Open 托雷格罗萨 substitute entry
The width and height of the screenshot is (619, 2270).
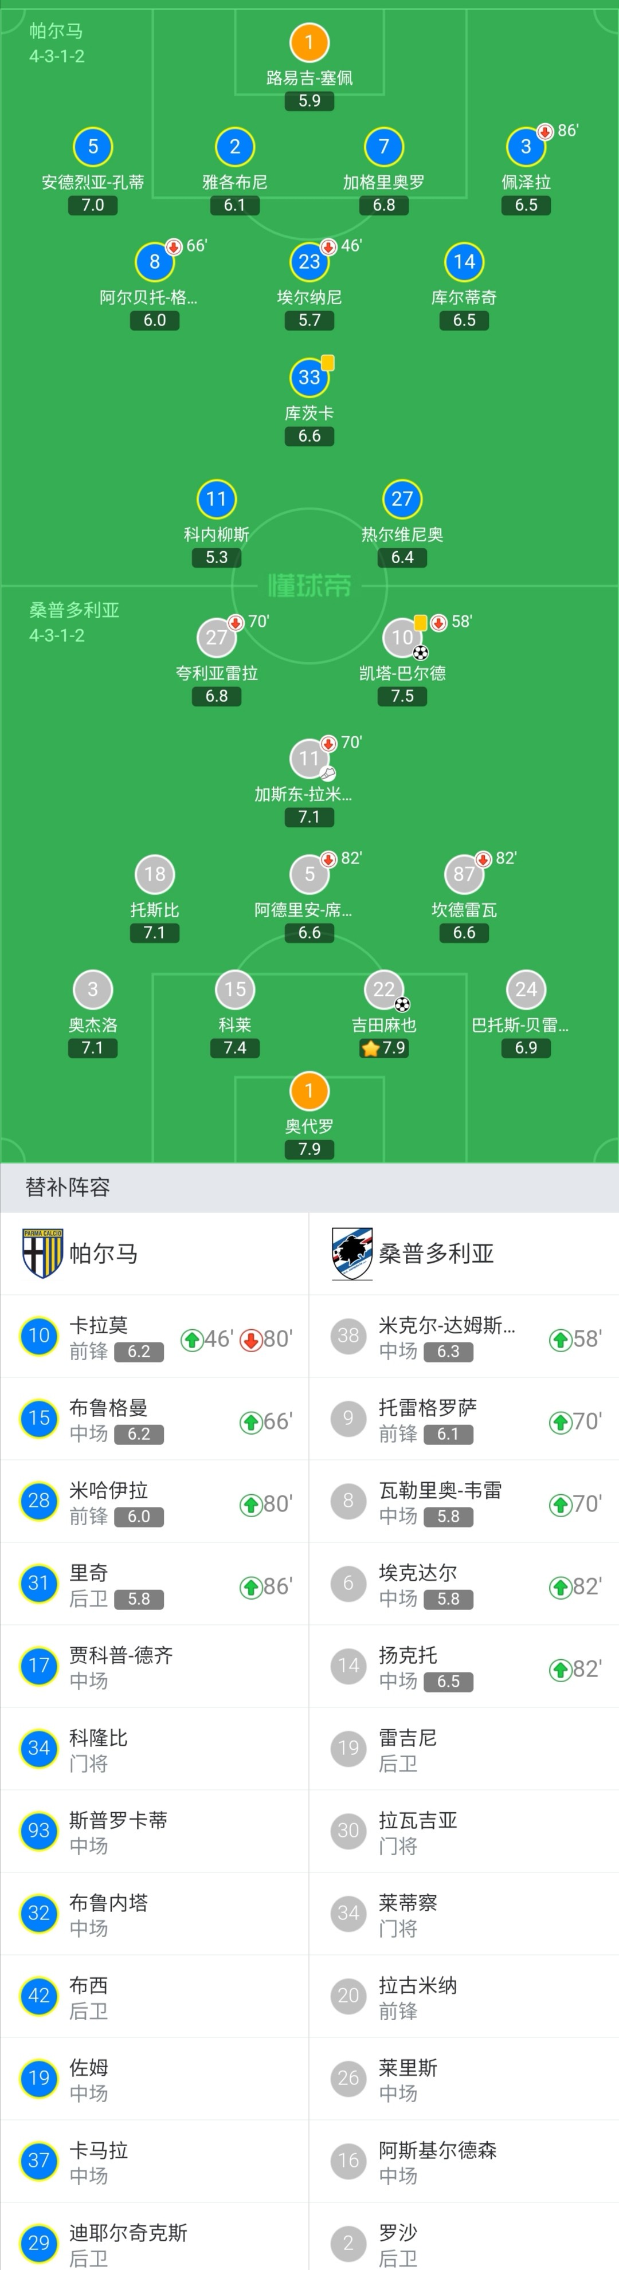(x=464, y=1419)
